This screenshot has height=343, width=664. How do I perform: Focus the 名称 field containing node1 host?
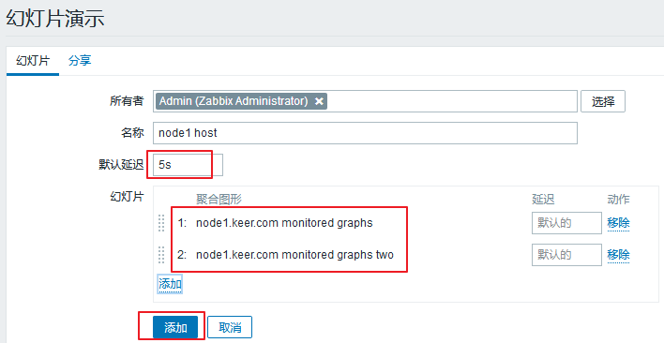tap(365, 133)
